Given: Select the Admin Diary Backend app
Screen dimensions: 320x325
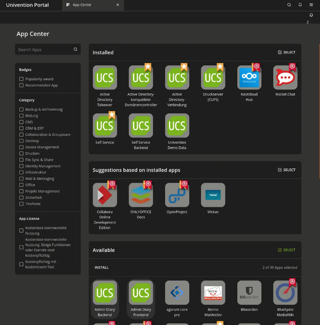Looking at the screenshot, I should [105, 293].
